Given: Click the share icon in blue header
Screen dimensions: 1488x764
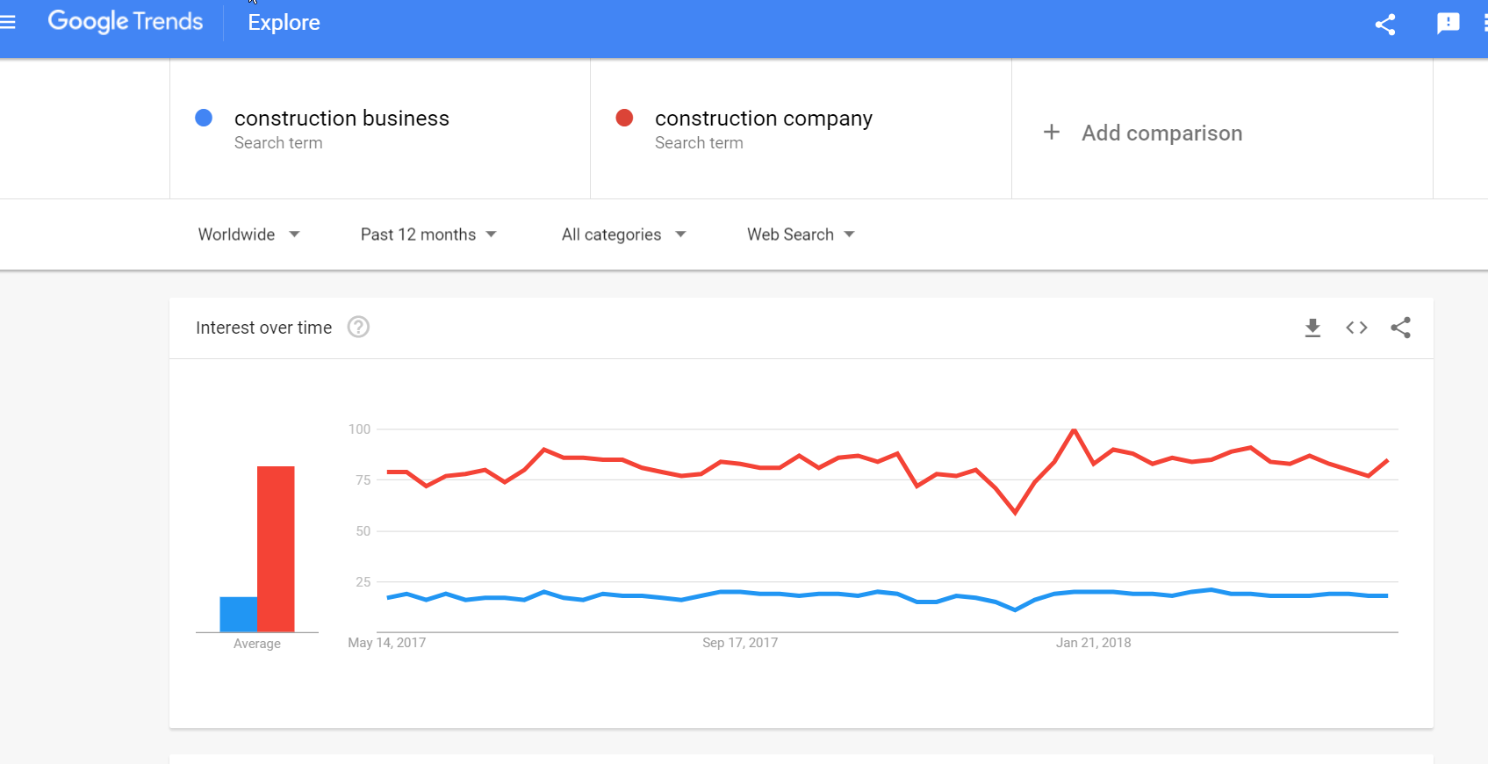Looking at the screenshot, I should 1385,24.
